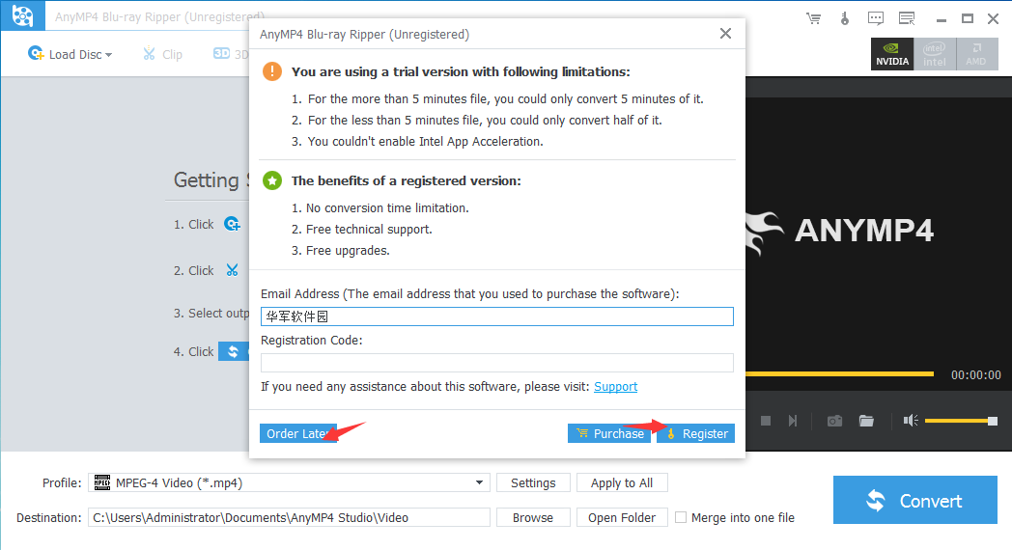The width and height of the screenshot is (1012, 550).
Task: Click the Open Folder button
Action: click(x=622, y=518)
